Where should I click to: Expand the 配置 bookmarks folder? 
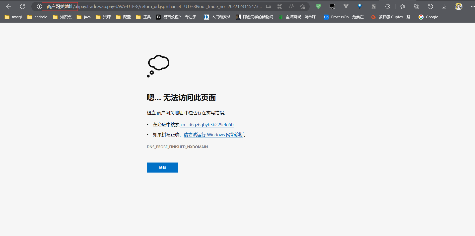point(123,17)
